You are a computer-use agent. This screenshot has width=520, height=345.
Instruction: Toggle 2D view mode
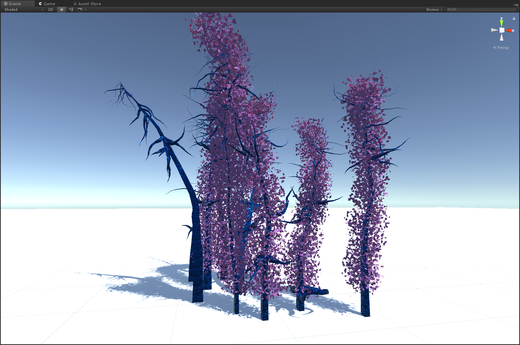pos(50,9)
